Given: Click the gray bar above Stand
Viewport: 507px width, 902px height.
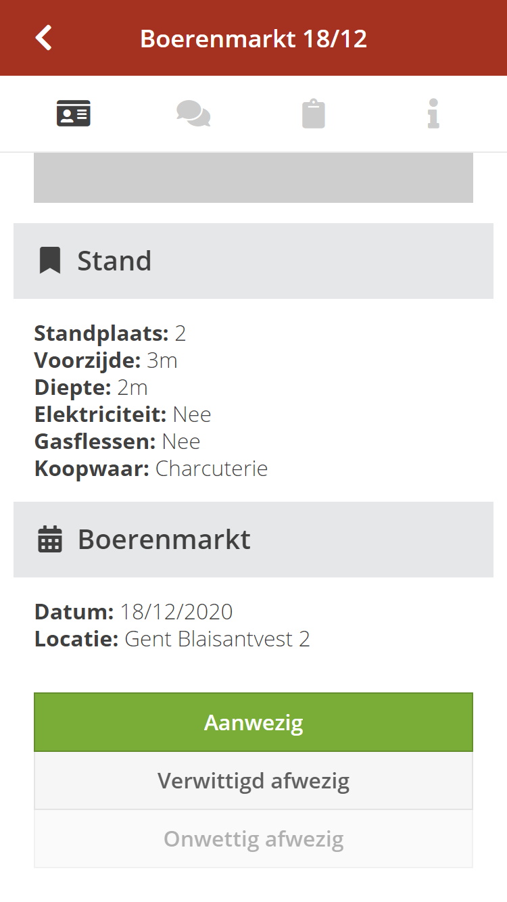Looking at the screenshot, I should point(254,179).
